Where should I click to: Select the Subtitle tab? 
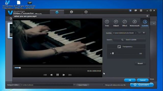click(145, 23)
